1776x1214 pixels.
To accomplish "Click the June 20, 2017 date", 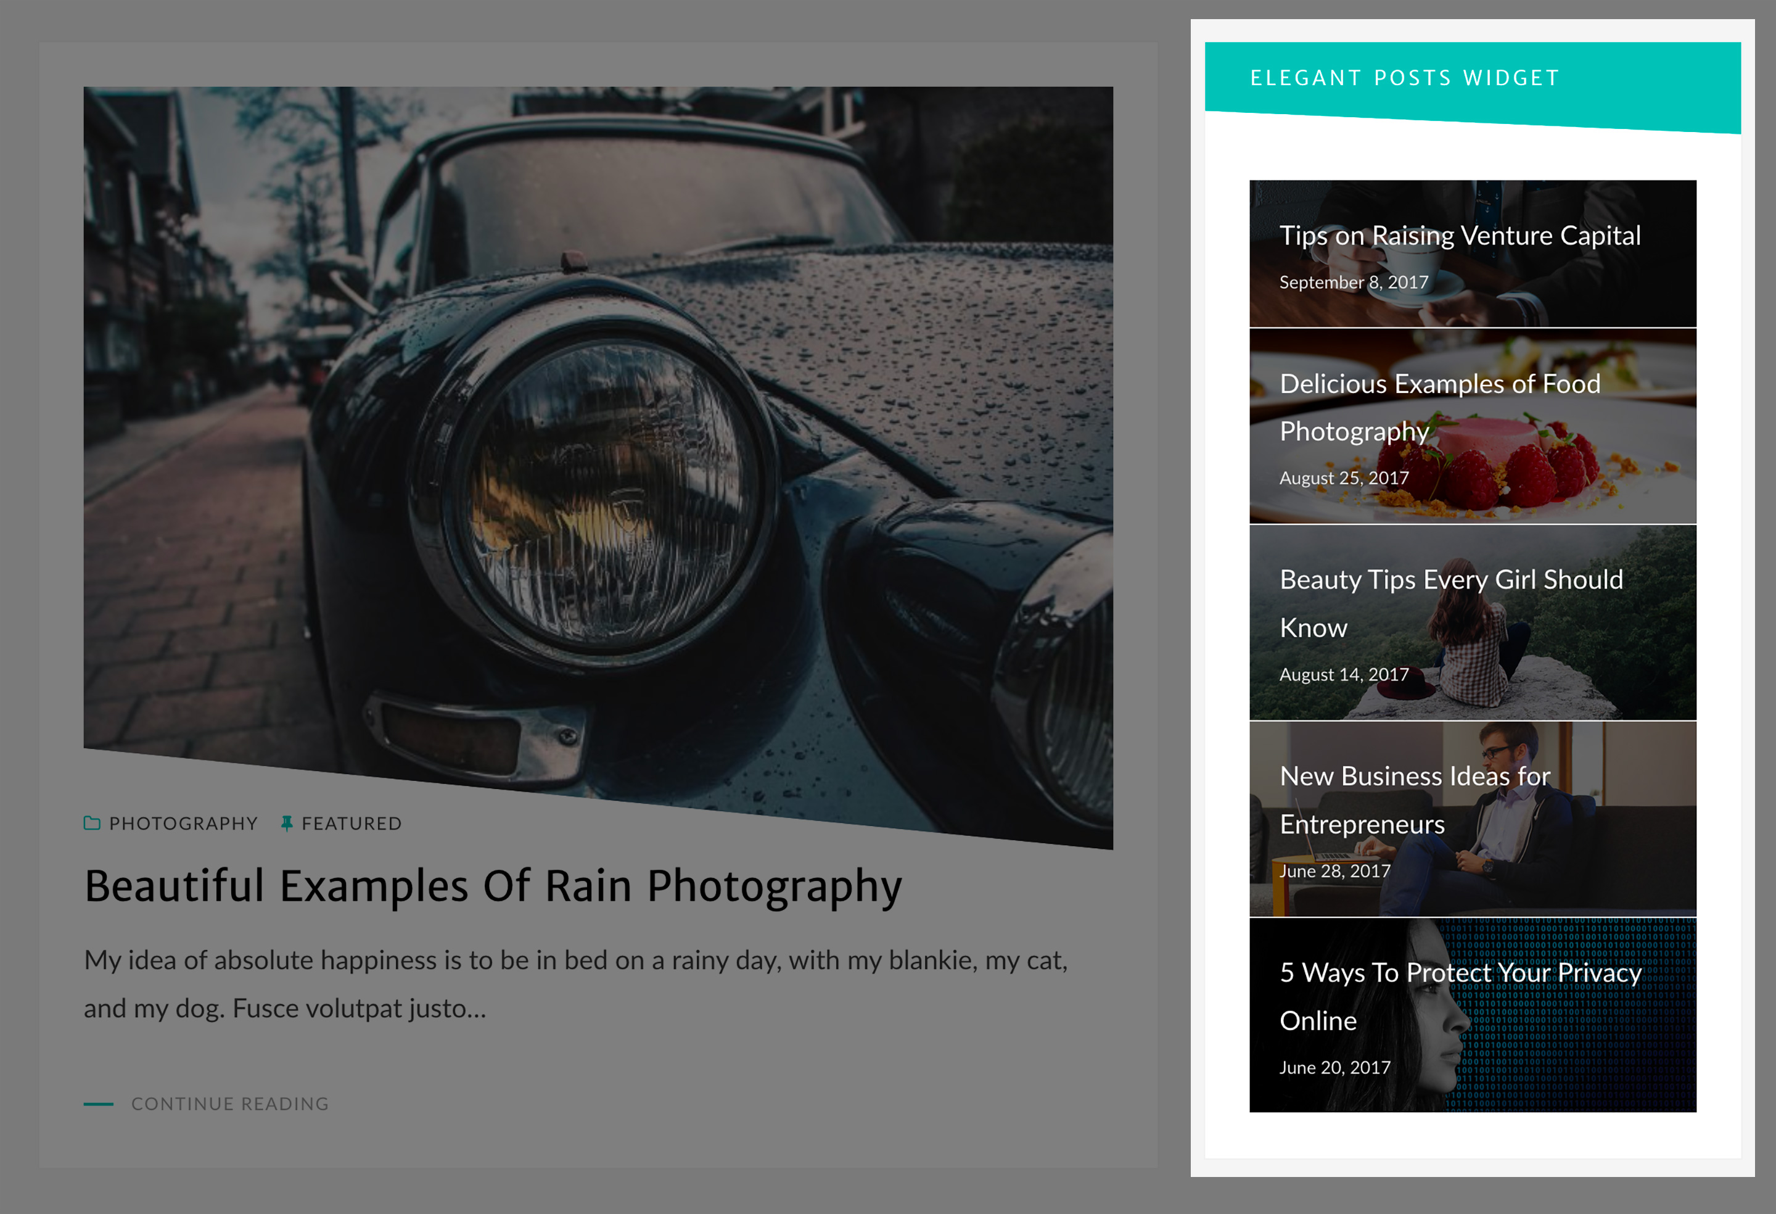I will (x=1334, y=1067).
